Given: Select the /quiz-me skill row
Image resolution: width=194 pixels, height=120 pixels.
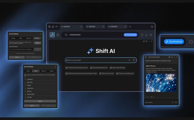Looking at the screenshot, I should pyautogui.click(x=40, y=91).
